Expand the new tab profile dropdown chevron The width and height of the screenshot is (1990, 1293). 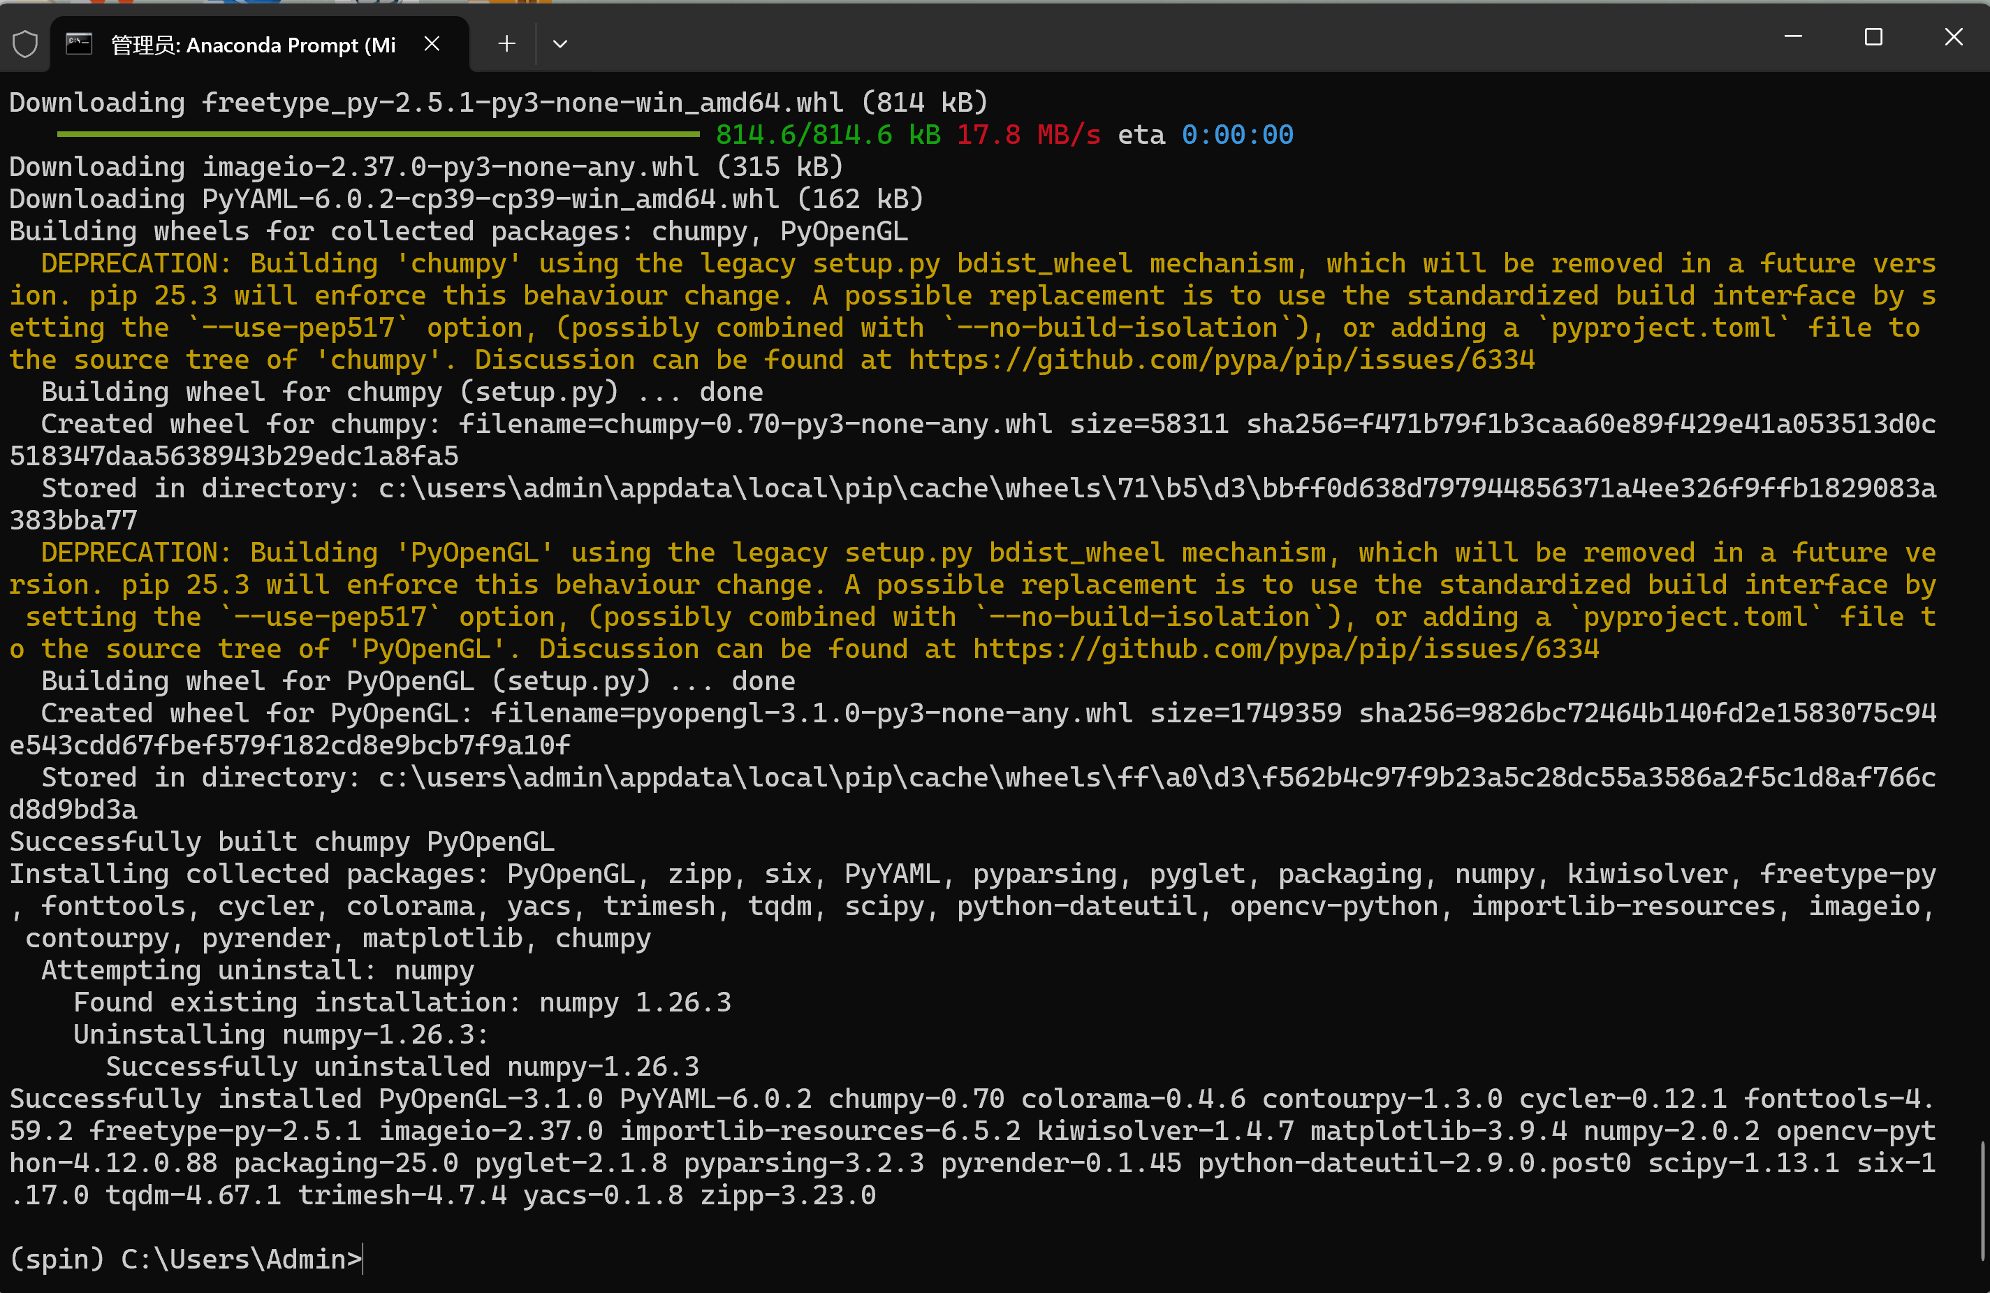[x=559, y=43]
